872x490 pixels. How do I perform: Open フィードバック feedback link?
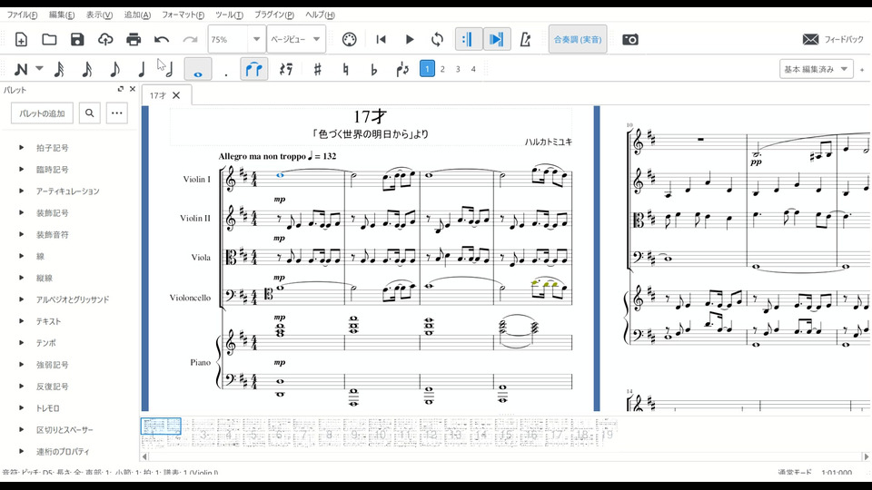(833, 39)
